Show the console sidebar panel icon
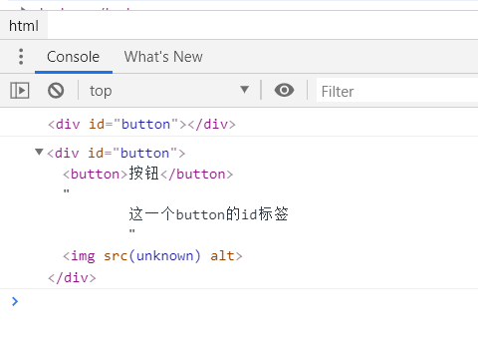478x363 pixels. (x=20, y=91)
